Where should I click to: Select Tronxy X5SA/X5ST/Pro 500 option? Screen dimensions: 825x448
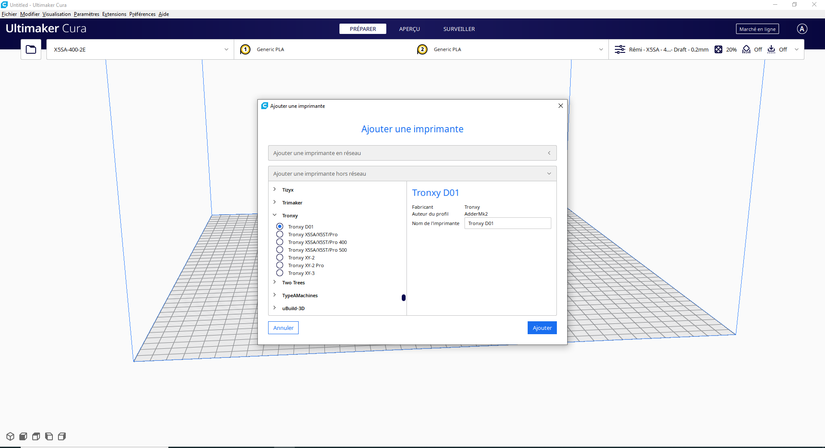click(280, 250)
